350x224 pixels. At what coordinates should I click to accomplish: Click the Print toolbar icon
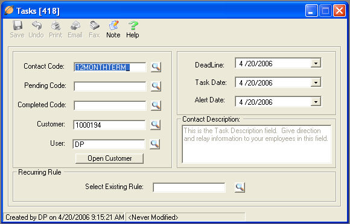[x=56, y=29]
